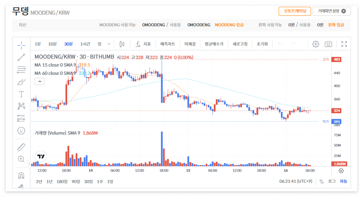Set date range to 1년

click(x=49, y=182)
